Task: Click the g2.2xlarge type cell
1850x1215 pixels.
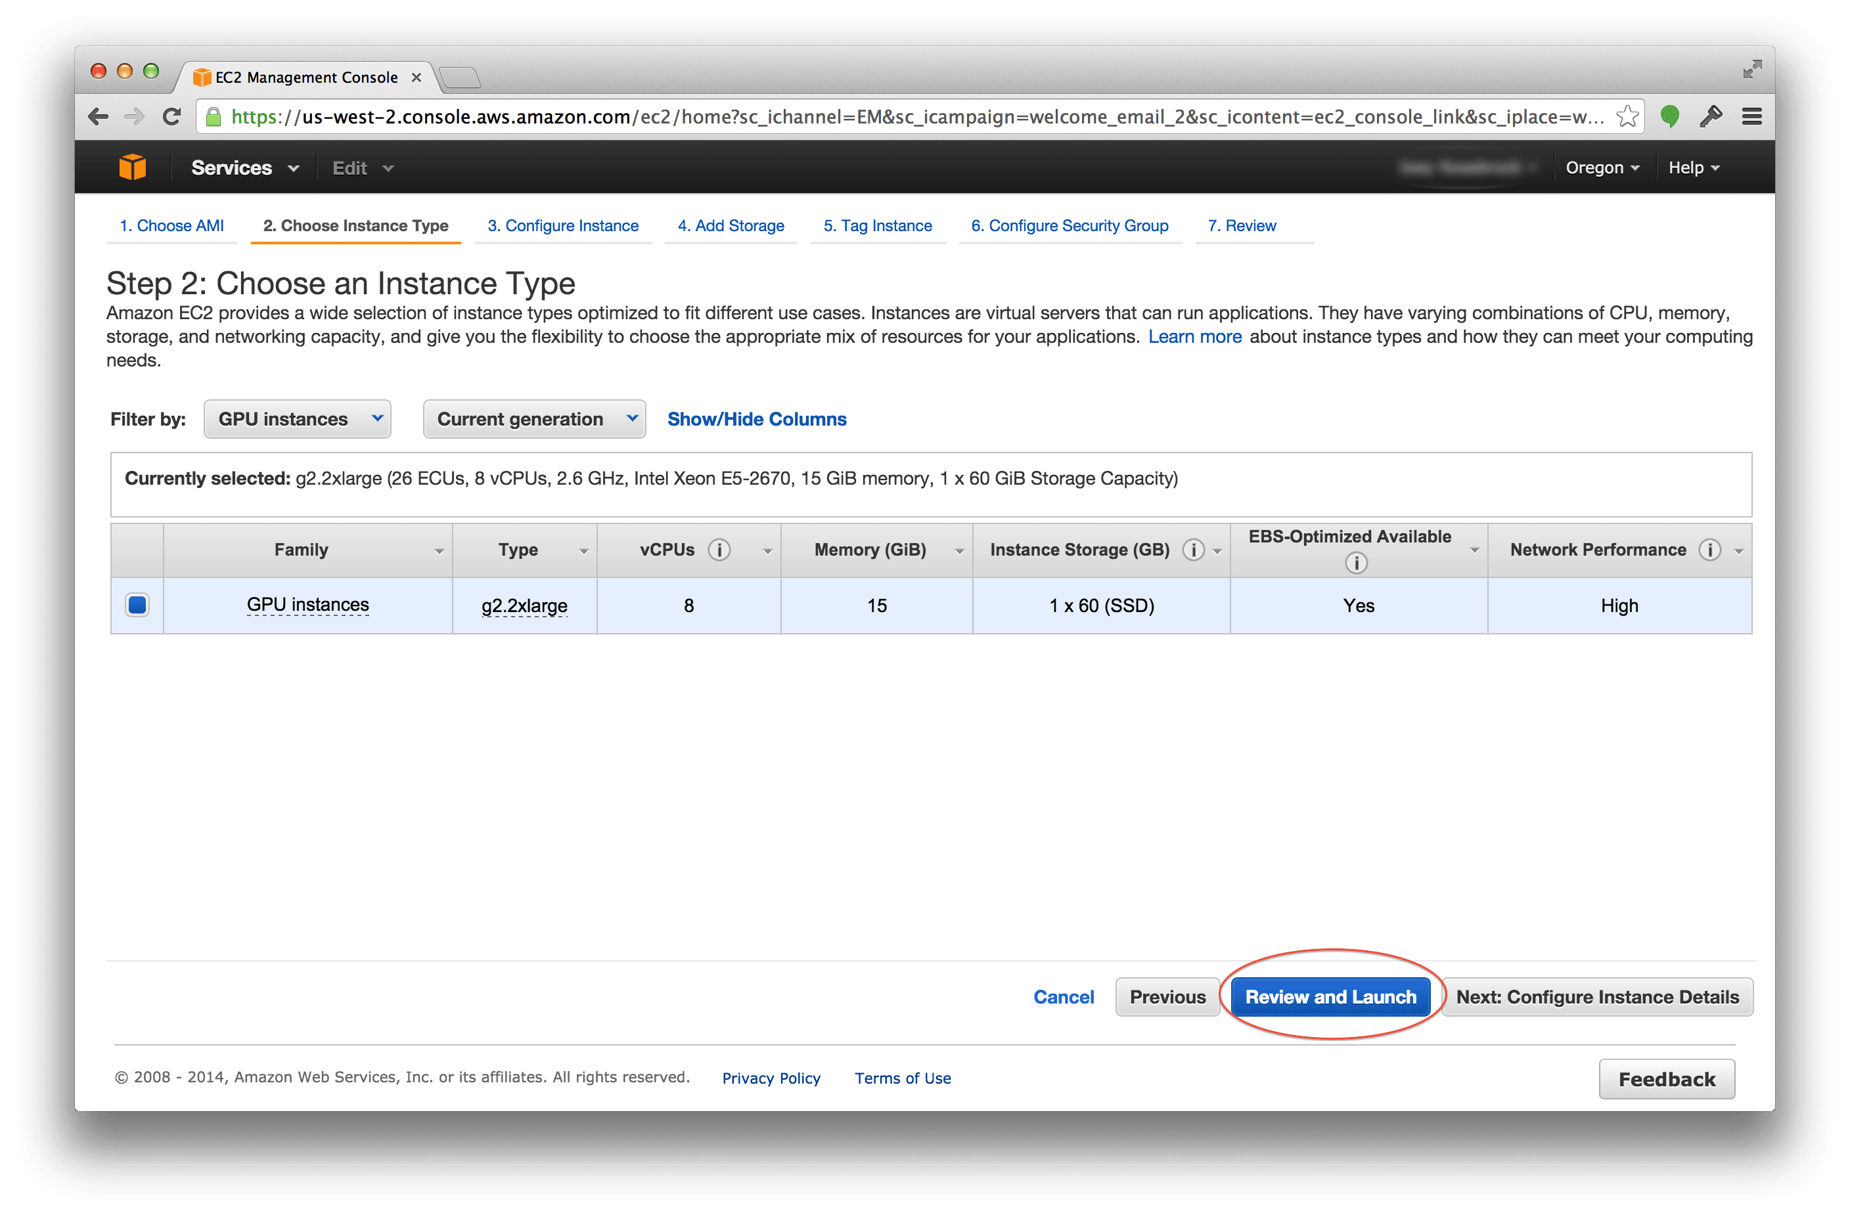Action: click(525, 605)
